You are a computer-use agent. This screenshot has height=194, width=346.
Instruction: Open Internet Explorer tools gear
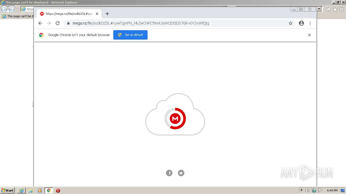[x=342, y=9]
